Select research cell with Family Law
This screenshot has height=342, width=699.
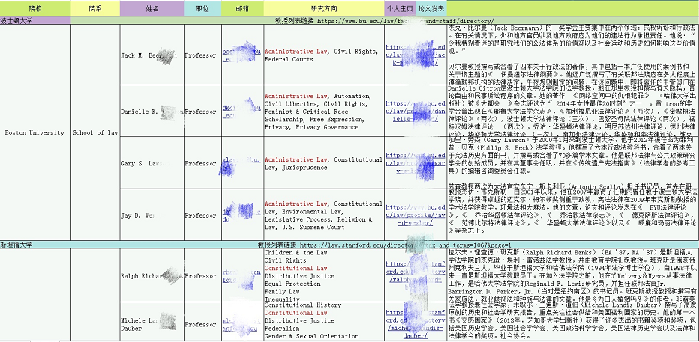point(324,275)
